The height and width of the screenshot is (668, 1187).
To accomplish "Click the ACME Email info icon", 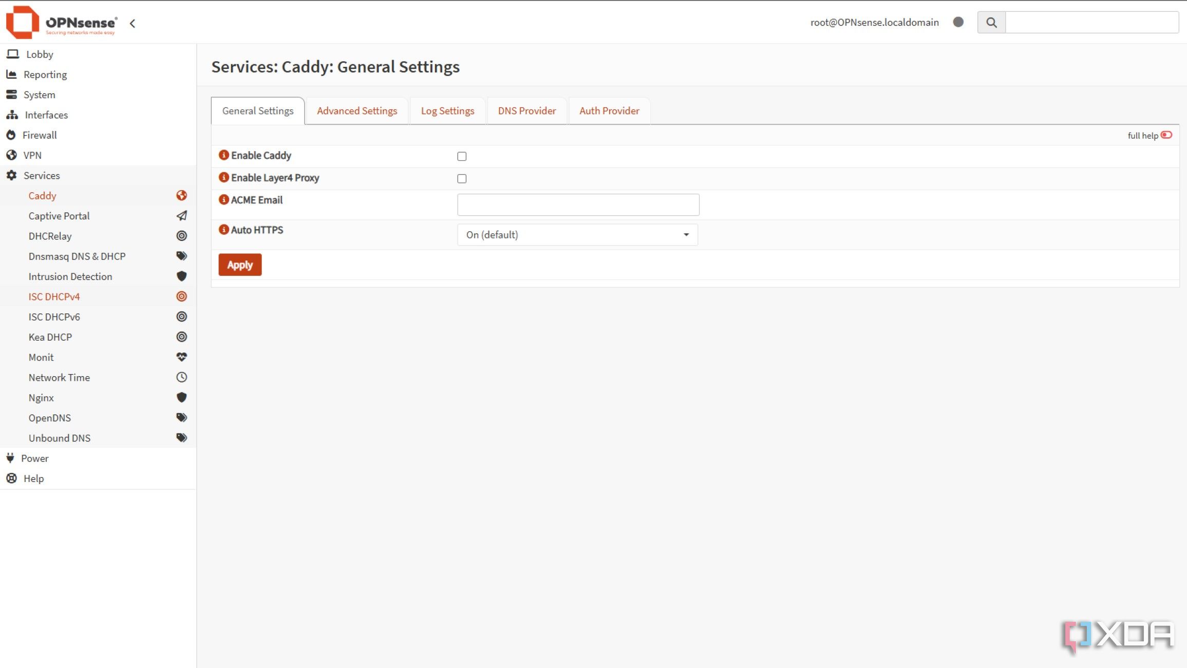I will 223,199.
